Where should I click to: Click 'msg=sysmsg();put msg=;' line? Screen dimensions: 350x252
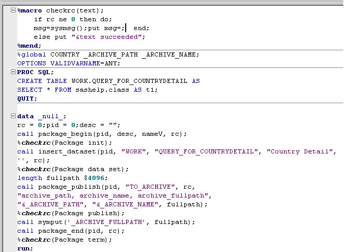coord(79,29)
